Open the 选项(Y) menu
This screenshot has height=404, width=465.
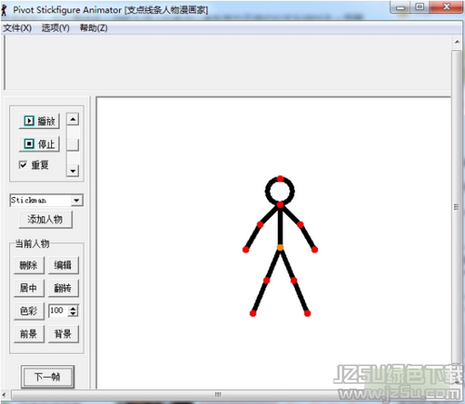pyautogui.click(x=56, y=28)
